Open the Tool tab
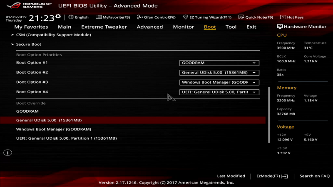Screen dimensions: 333x187 coord(231,27)
